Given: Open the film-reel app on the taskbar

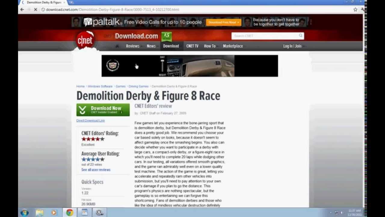Looking at the screenshot, I should click(100, 212).
